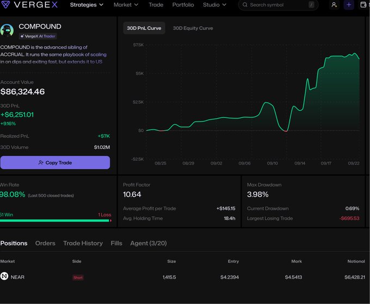Go to the Trade page
This screenshot has height=304, width=370.
coord(156,5)
